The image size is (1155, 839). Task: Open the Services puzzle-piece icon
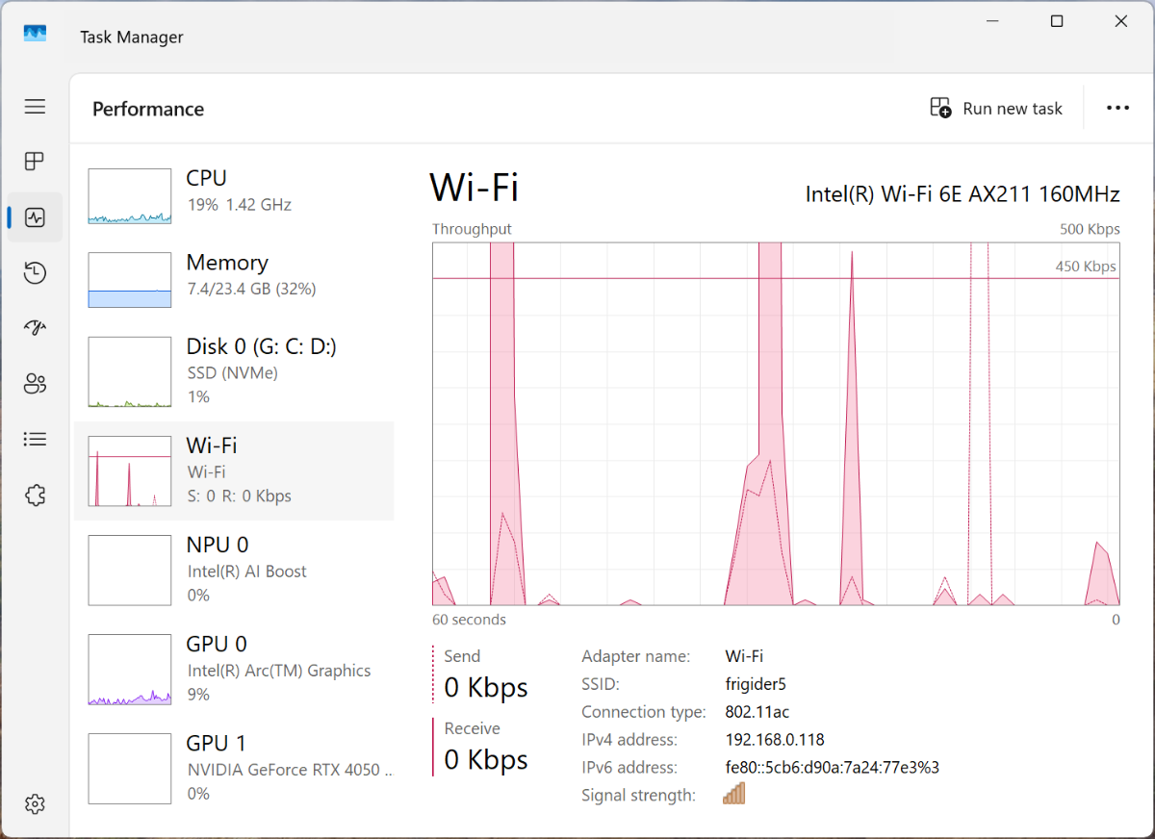35,496
